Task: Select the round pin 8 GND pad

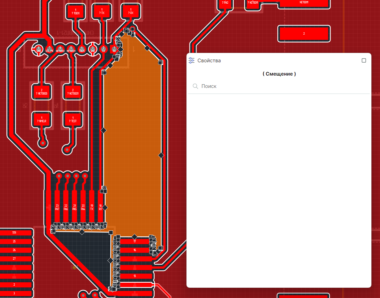Action: coord(39,49)
